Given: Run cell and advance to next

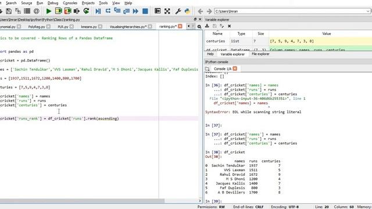Looking at the screenshot, I should tap(67, 11).
